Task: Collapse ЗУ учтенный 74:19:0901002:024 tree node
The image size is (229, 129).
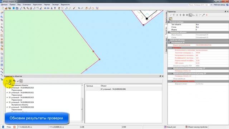Action: point(7,102)
